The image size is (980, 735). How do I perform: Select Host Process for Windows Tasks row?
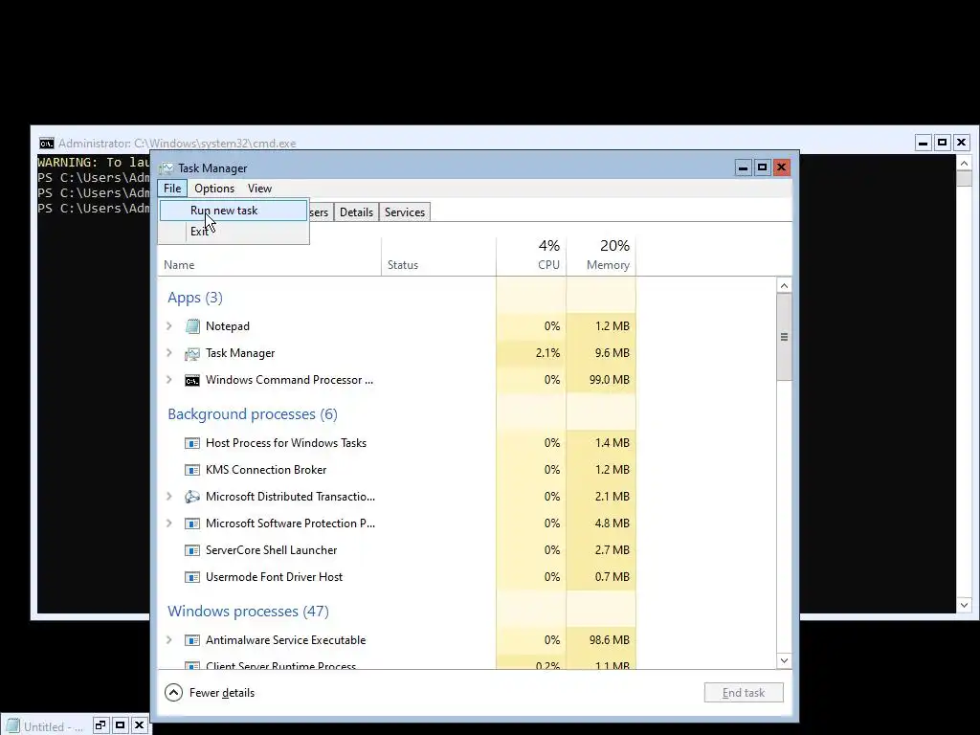(397, 443)
